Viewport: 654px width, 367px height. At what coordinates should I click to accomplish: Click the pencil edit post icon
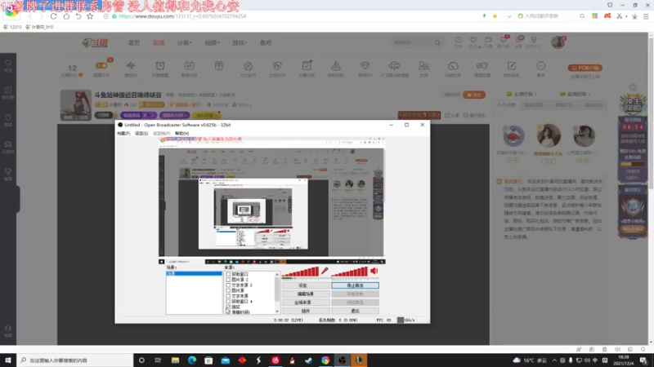tap(512, 66)
